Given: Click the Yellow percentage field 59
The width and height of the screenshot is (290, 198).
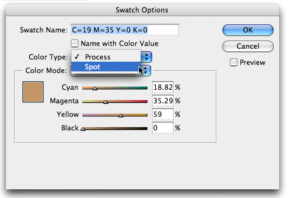Looking at the screenshot, I should click(x=163, y=114).
